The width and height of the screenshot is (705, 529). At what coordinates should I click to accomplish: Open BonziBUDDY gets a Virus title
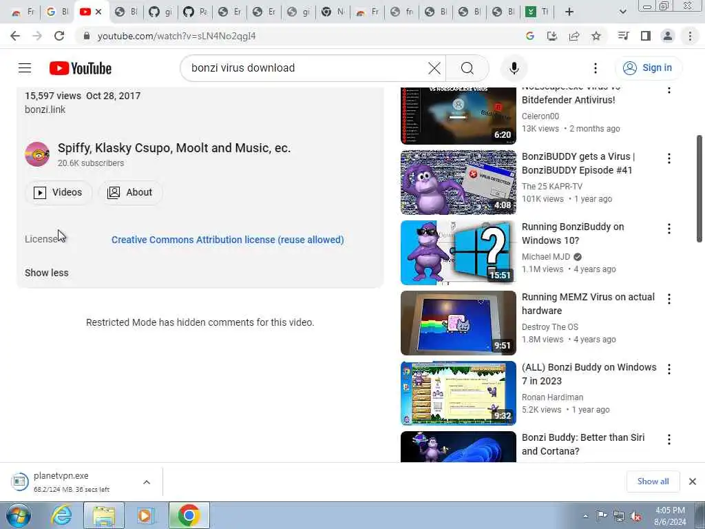578,163
